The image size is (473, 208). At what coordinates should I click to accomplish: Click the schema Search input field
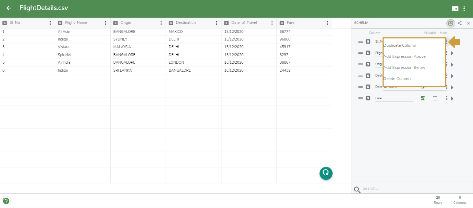pyautogui.click(x=398, y=188)
